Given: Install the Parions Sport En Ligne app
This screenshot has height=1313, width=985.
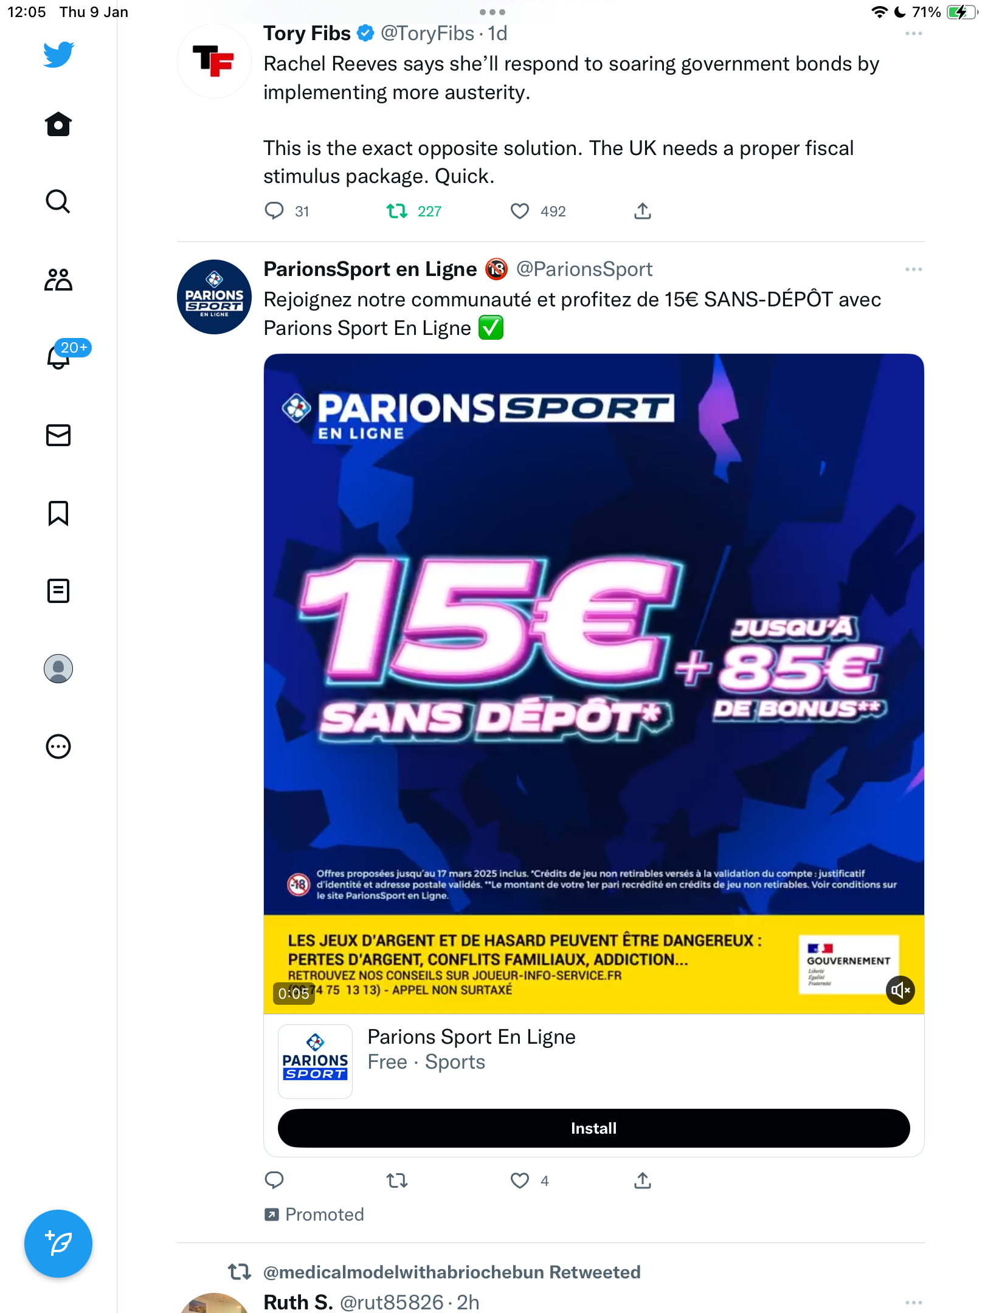Looking at the screenshot, I should 593,1128.
